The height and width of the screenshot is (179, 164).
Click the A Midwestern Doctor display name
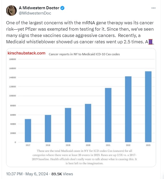click(39, 8)
